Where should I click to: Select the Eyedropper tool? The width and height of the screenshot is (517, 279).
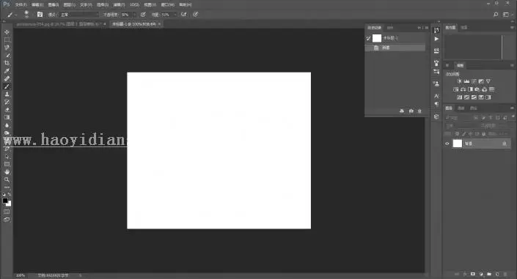(x=7, y=71)
